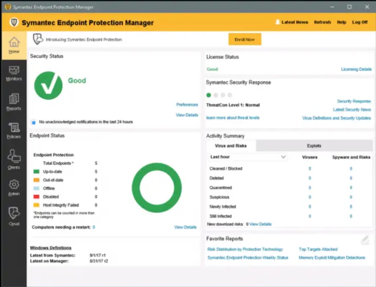Edit Favorite Reports with the pencil icon
This screenshot has height=287, width=376.
pos(366,239)
